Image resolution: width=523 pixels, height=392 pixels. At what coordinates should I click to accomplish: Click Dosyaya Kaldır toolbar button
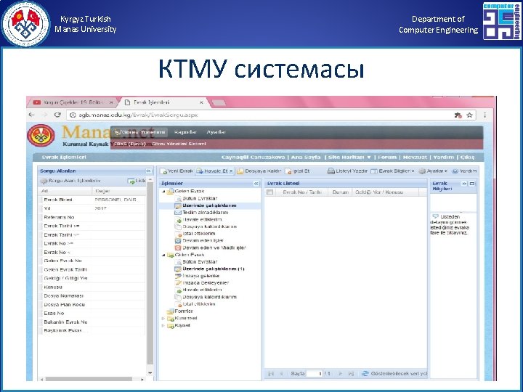coord(259,171)
